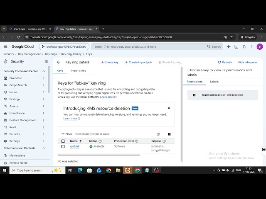
Task: Click the keys table horizontal scrollbar
Action: pyautogui.click(x=99, y=155)
